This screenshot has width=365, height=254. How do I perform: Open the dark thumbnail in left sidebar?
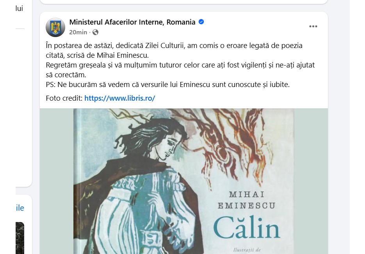(x=20, y=238)
